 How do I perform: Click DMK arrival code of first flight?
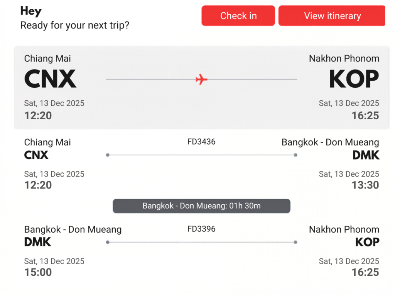coord(366,155)
